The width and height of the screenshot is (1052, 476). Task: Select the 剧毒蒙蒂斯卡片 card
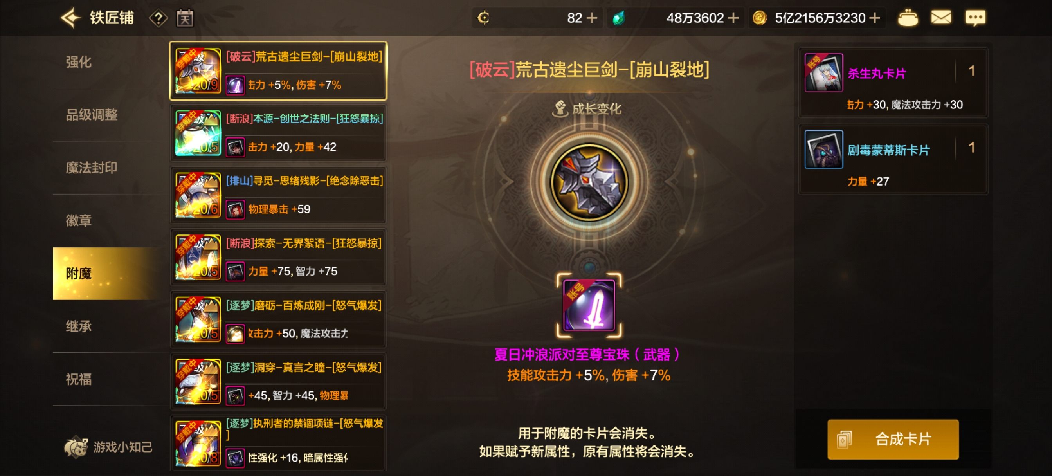(x=893, y=159)
